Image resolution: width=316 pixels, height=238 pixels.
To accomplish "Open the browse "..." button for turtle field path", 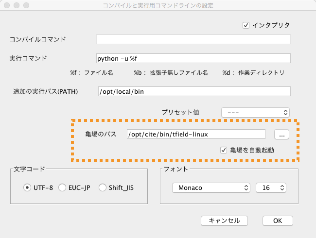I will (x=282, y=134).
